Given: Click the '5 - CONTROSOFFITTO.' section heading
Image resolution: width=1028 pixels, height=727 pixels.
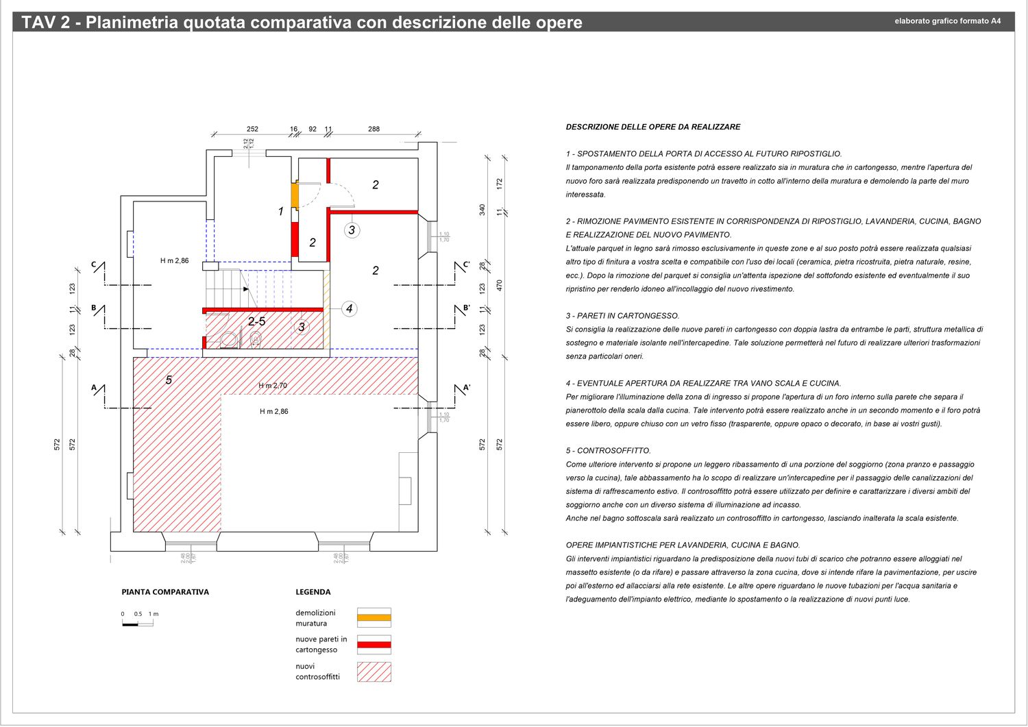Looking at the screenshot, I should coord(608,451).
